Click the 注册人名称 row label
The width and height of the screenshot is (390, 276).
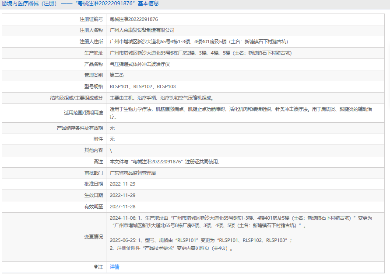pos(91,30)
